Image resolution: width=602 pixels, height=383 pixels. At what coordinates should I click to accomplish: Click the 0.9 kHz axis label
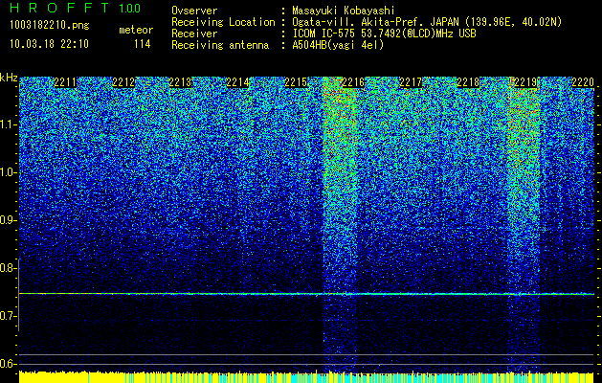[9, 220]
